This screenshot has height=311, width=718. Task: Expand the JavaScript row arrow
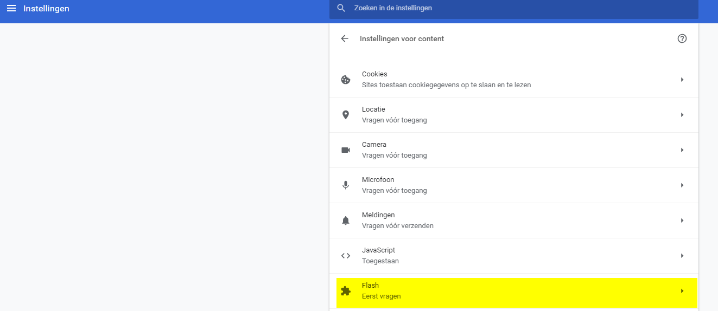(x=682, y=256)
